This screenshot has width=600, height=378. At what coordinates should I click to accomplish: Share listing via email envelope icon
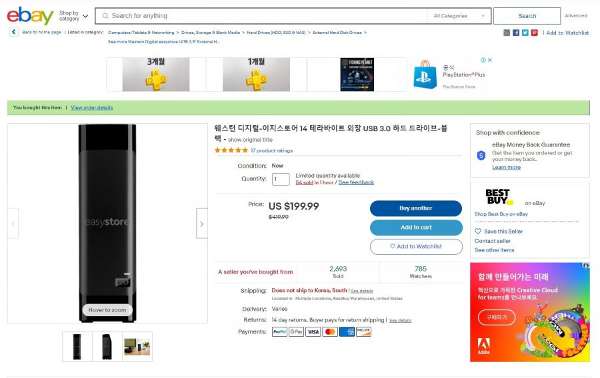tap(507, 33)
